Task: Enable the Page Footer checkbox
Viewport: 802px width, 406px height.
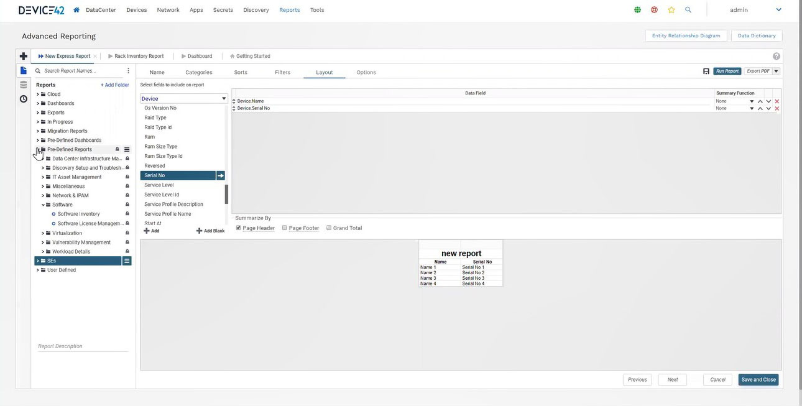Action: coord(284,228)
